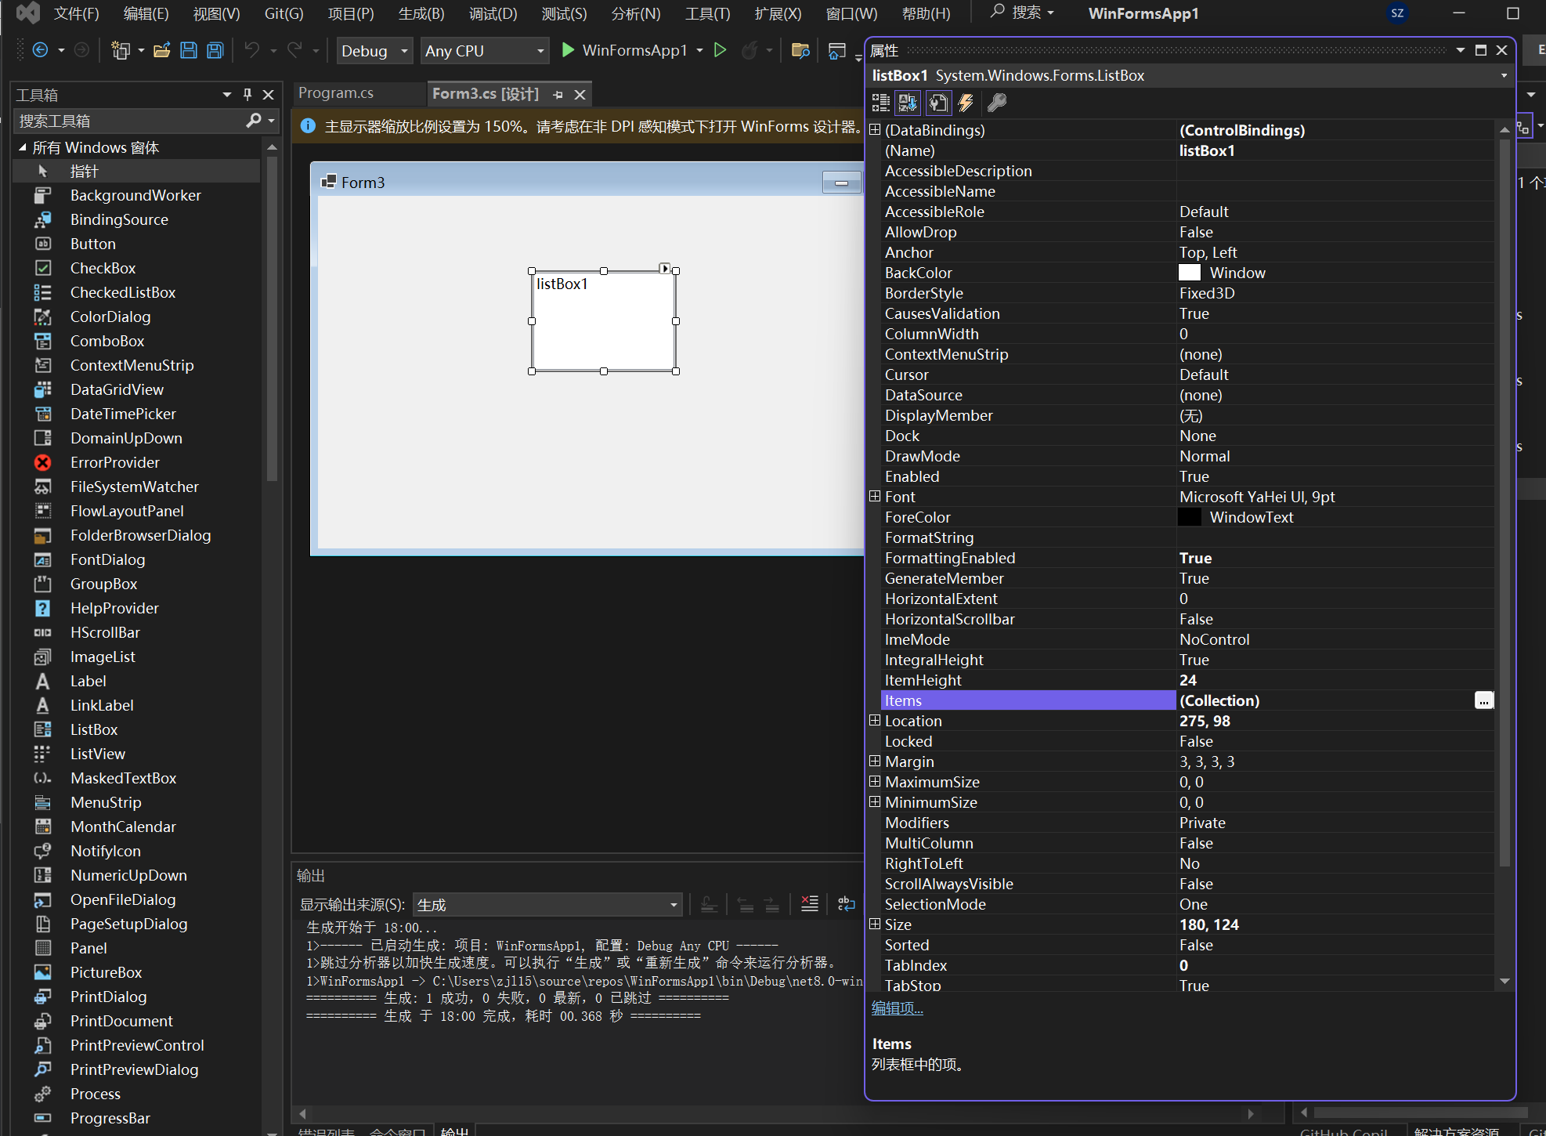Select the listBox1 control on the form
Viewport: 1546px width, 1136px height.
tap(603, 321)
